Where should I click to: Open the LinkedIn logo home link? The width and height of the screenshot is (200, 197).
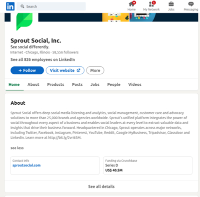(10, 6)
